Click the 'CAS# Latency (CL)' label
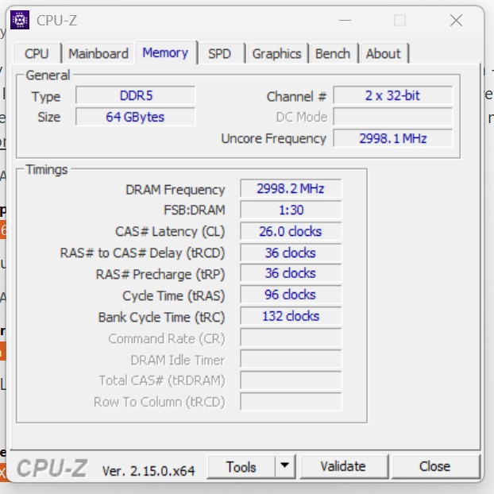The image size is (494, 494). pyautogui.click(x=170, y=232)
